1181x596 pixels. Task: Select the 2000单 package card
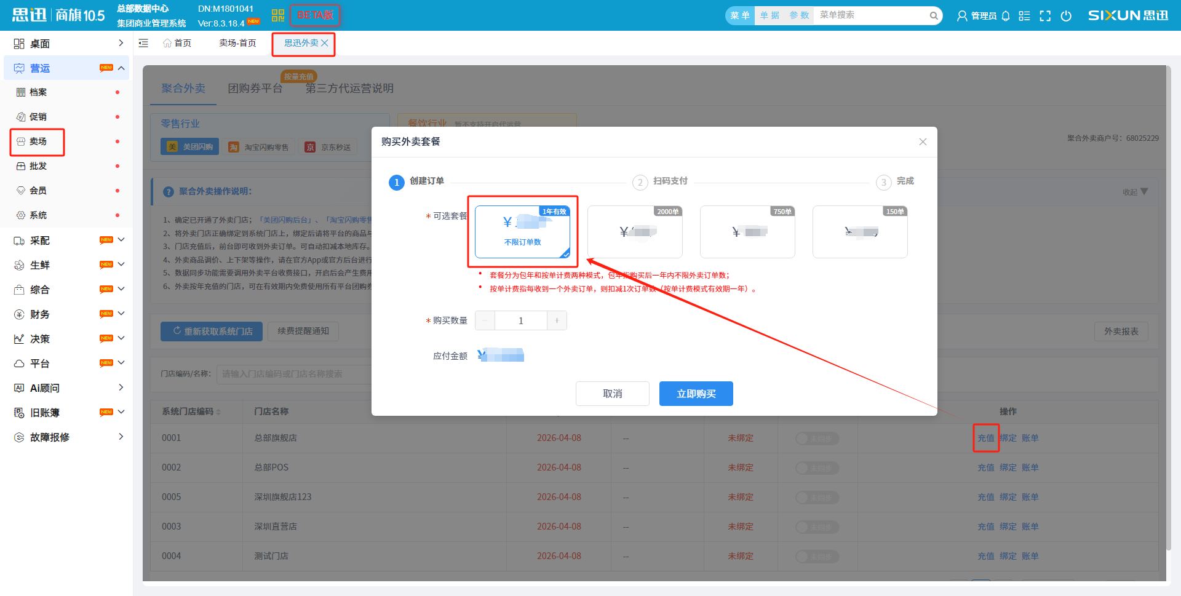click(x=635, y=232)
